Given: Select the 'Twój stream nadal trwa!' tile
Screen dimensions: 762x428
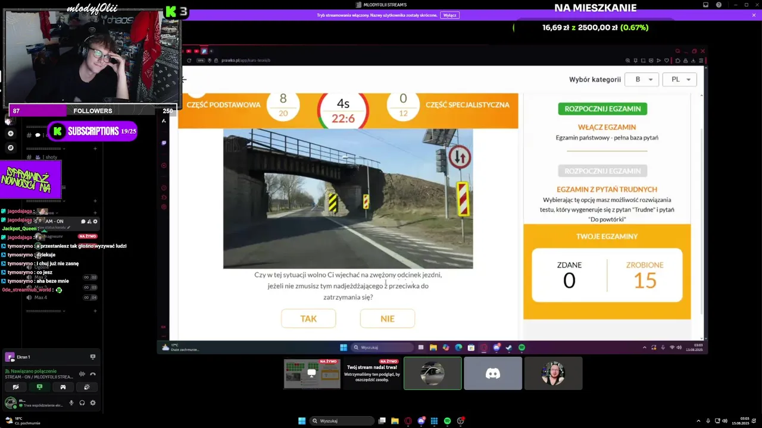Looking at the screenshot, I should pyautogui.click(x=372, y=374).
